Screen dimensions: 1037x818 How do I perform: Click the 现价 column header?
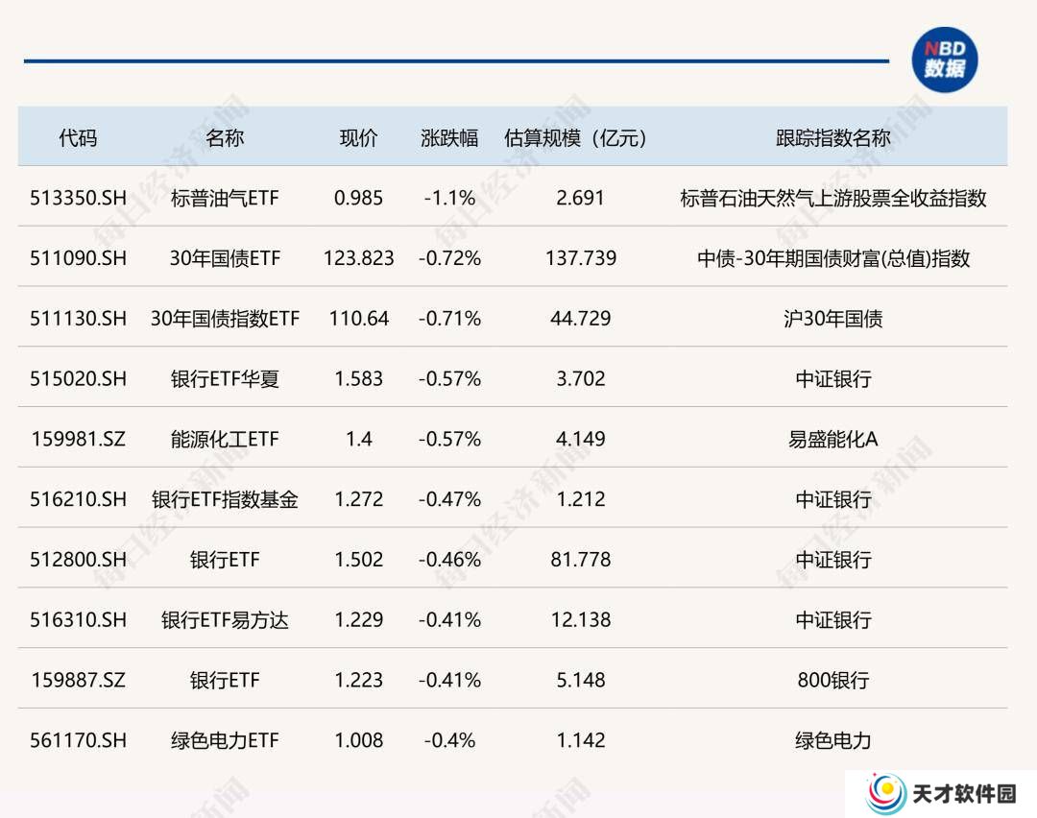click(358, 137)
